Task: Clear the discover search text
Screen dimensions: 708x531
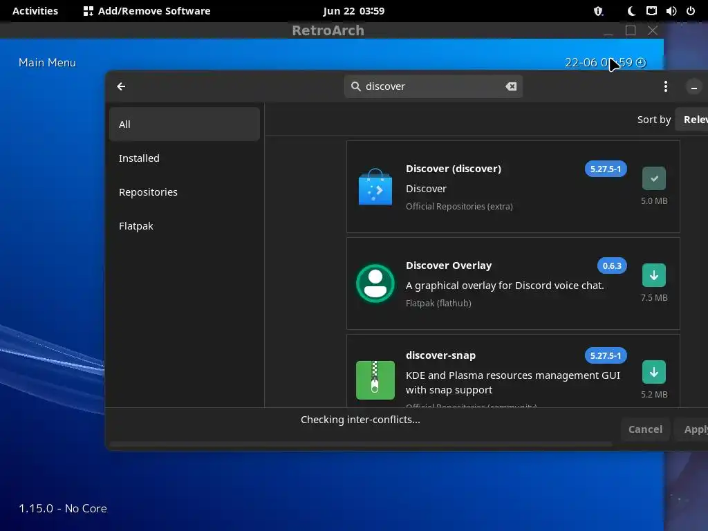Action: click(511, 86)
